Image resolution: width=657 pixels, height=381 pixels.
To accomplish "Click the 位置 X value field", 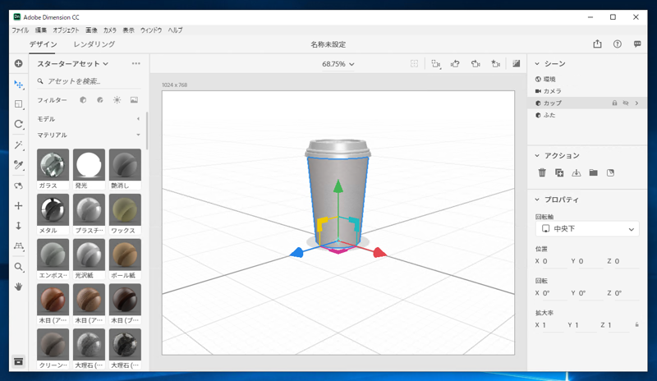I will click(554, 261).
